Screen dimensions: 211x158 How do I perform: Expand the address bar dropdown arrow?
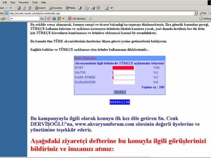pyautogui.click(x=196, y=13)
